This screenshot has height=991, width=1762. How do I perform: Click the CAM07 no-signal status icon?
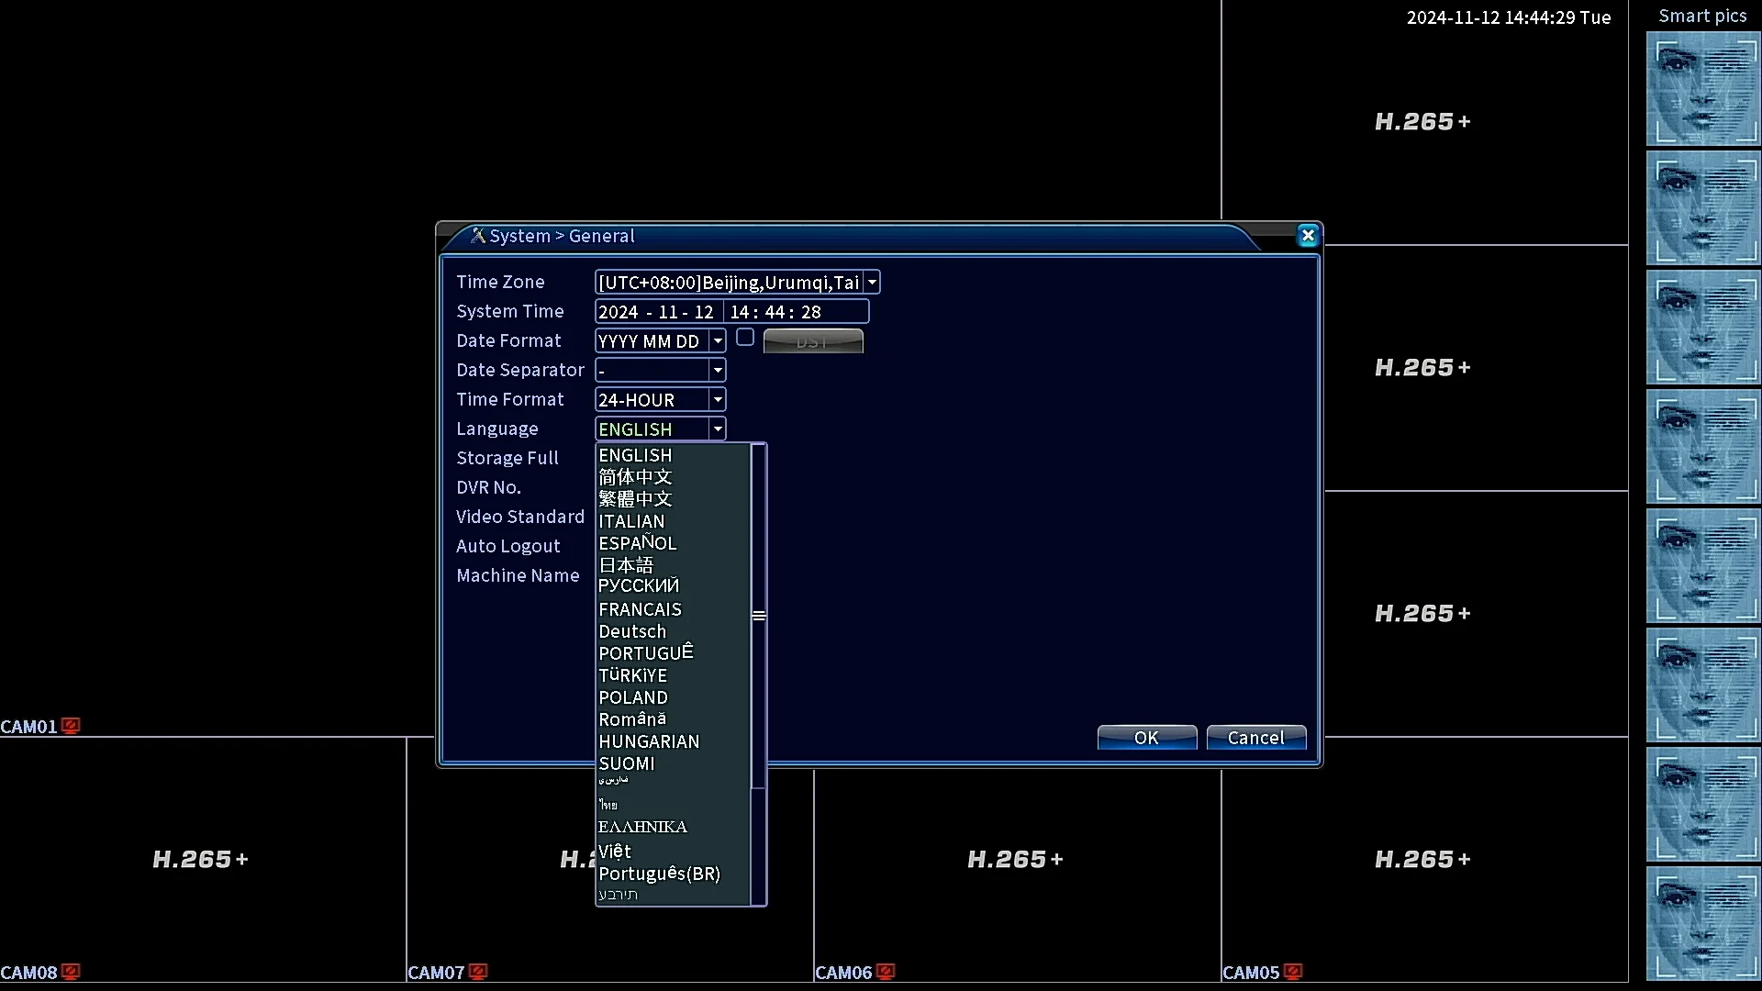click(478, 972)
